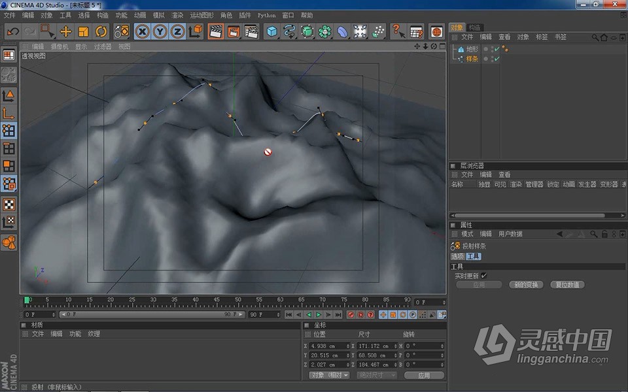Viewport: 628px width, 392px height.
Task: Click the Undo arrow icon
Action: point(13,31)
